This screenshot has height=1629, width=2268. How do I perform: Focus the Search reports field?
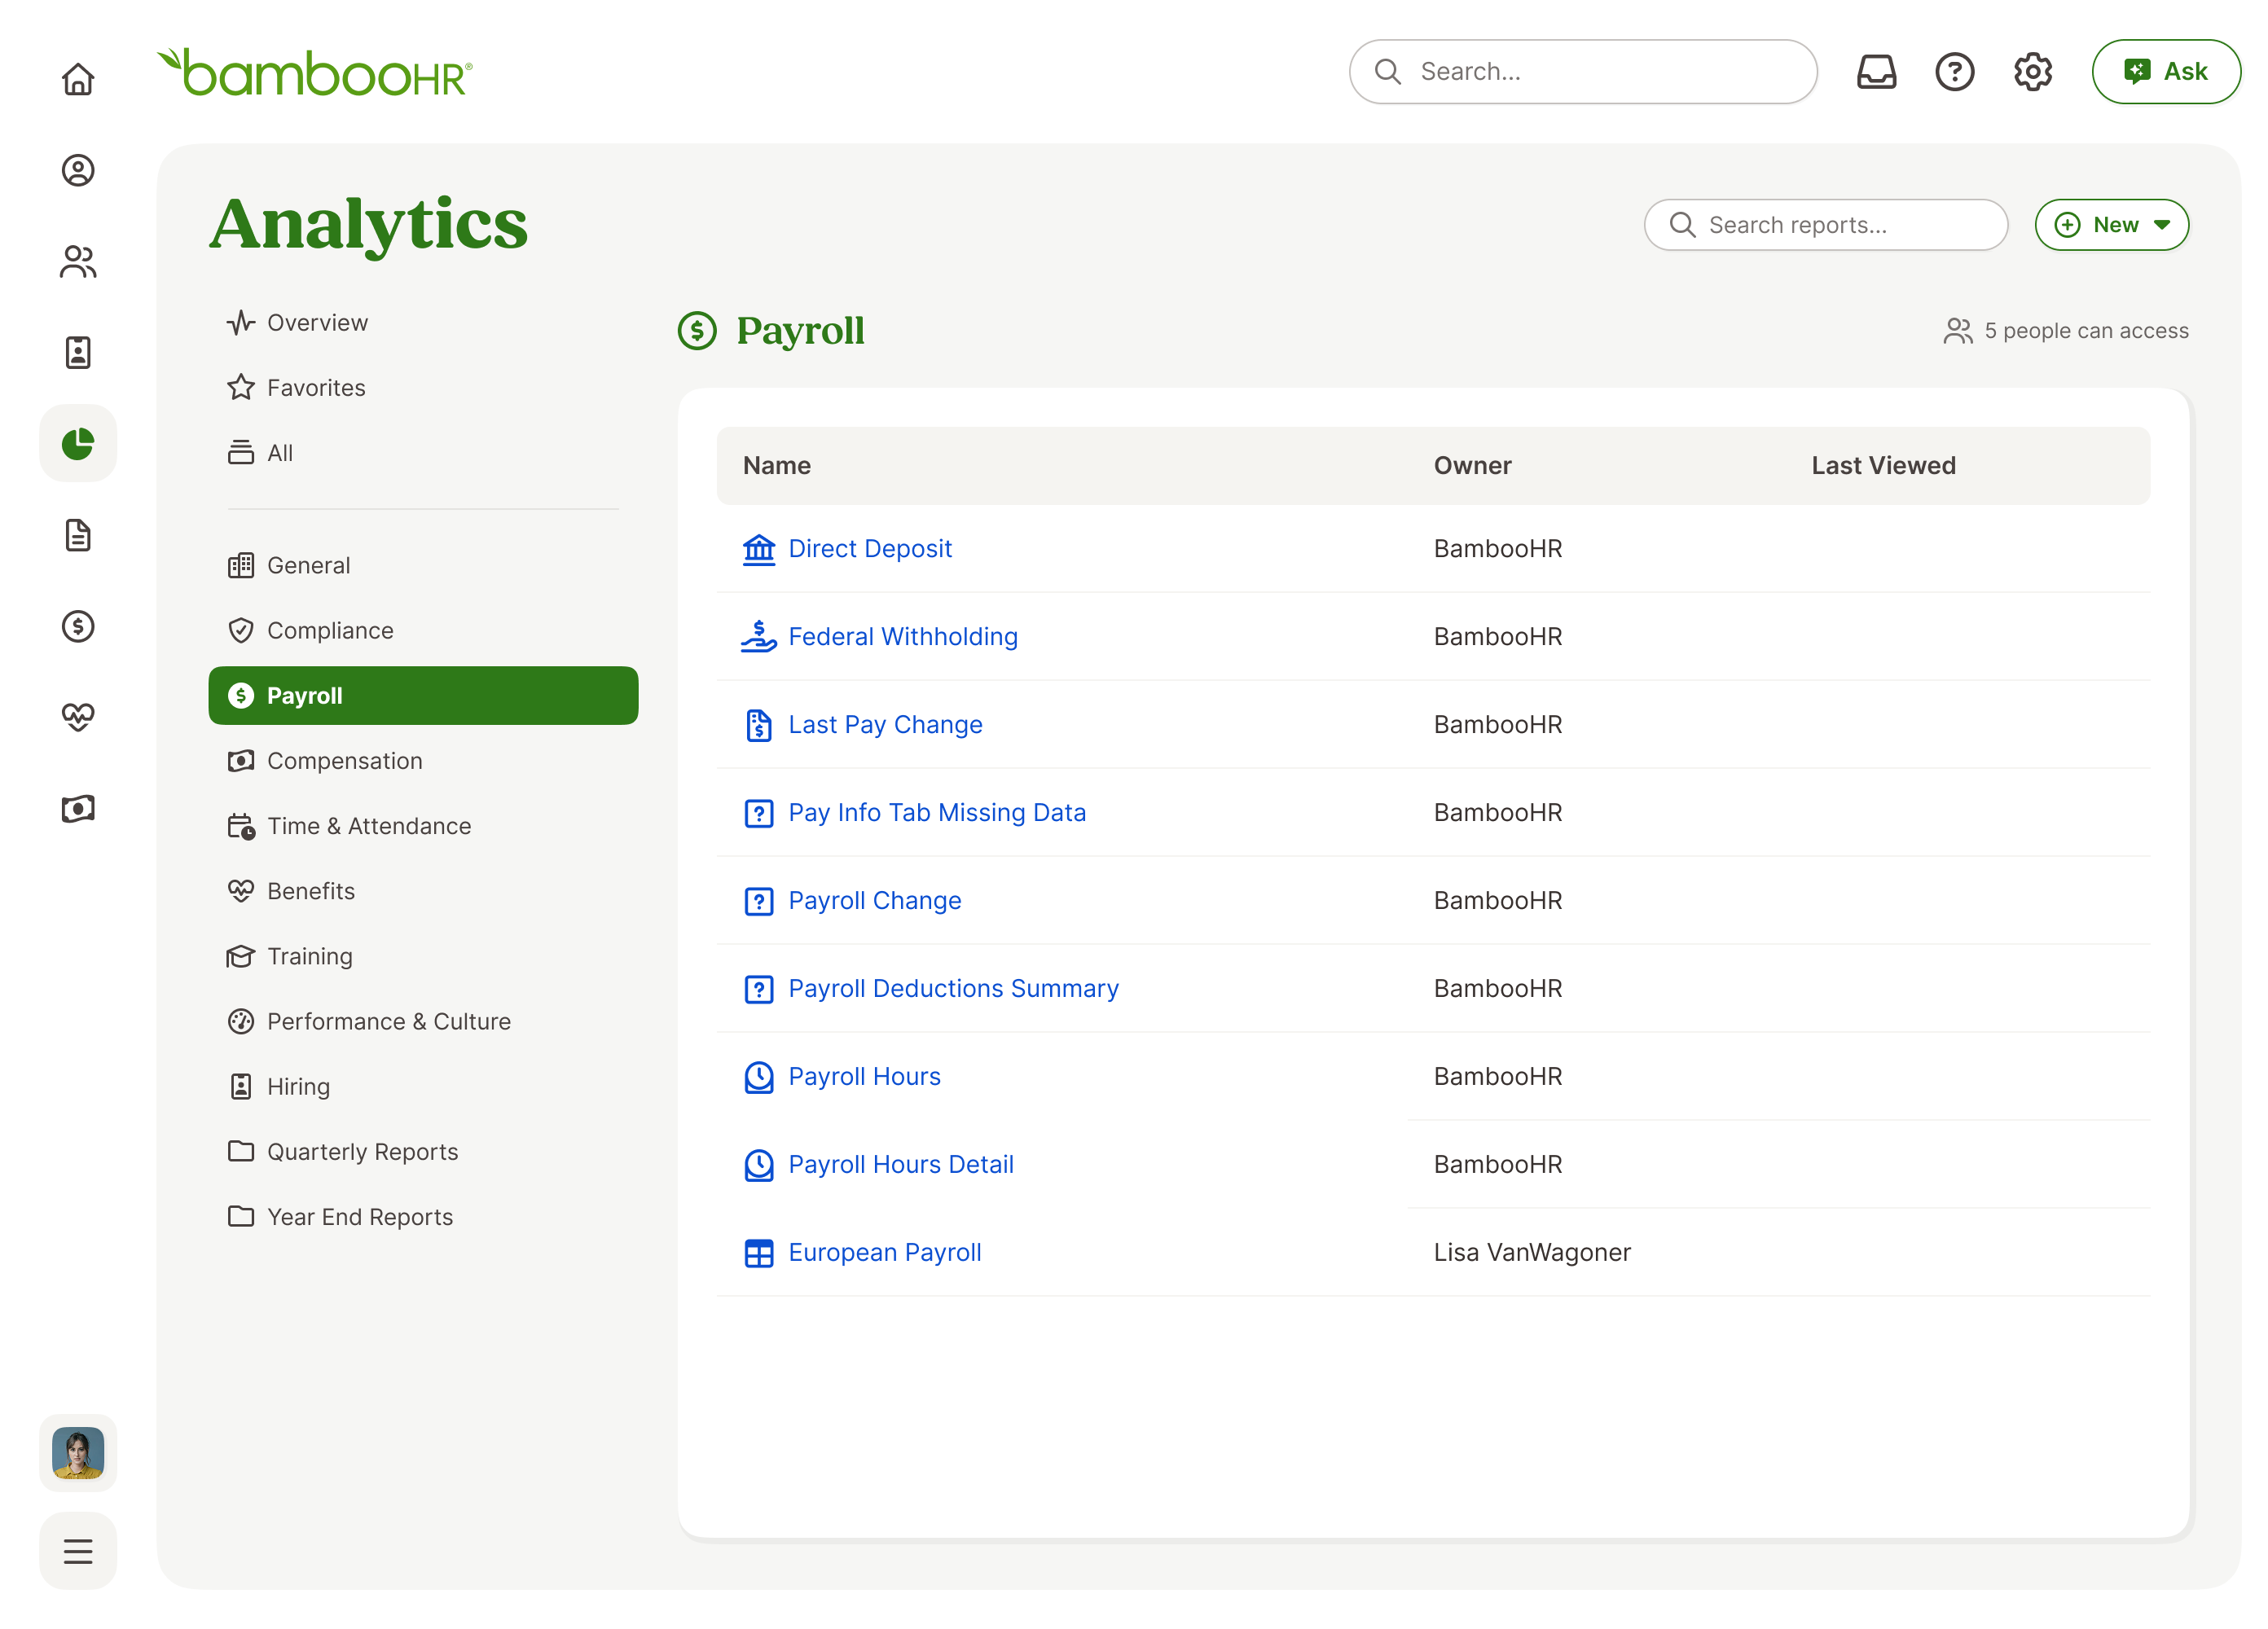(x=1825, y=225)
